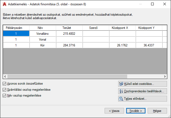Go back with the Vissza button

pos(114,111)
